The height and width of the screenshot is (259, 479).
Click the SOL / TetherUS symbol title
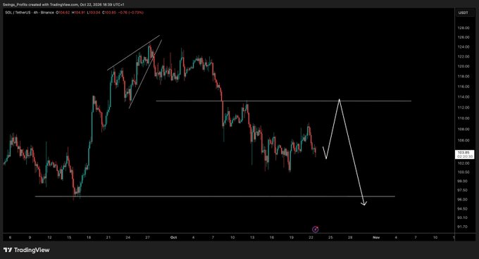[17, 13]
